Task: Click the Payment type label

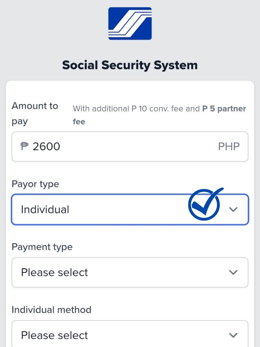Action: [x=42, y=247]
